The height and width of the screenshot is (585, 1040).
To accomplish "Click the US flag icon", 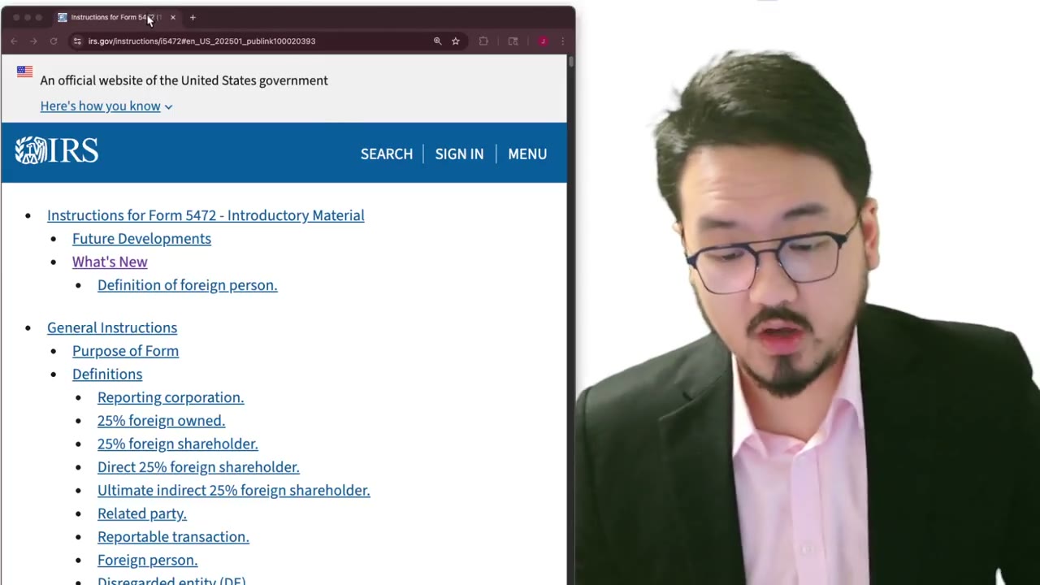I will pyautogui.click(x=25, y=71).
